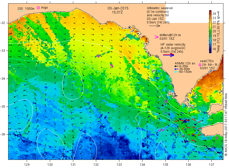Image resolution: width=229 pixels, height=168 pixels.
Task: Click the 1000m depth contour label
Action: point(30,9)
